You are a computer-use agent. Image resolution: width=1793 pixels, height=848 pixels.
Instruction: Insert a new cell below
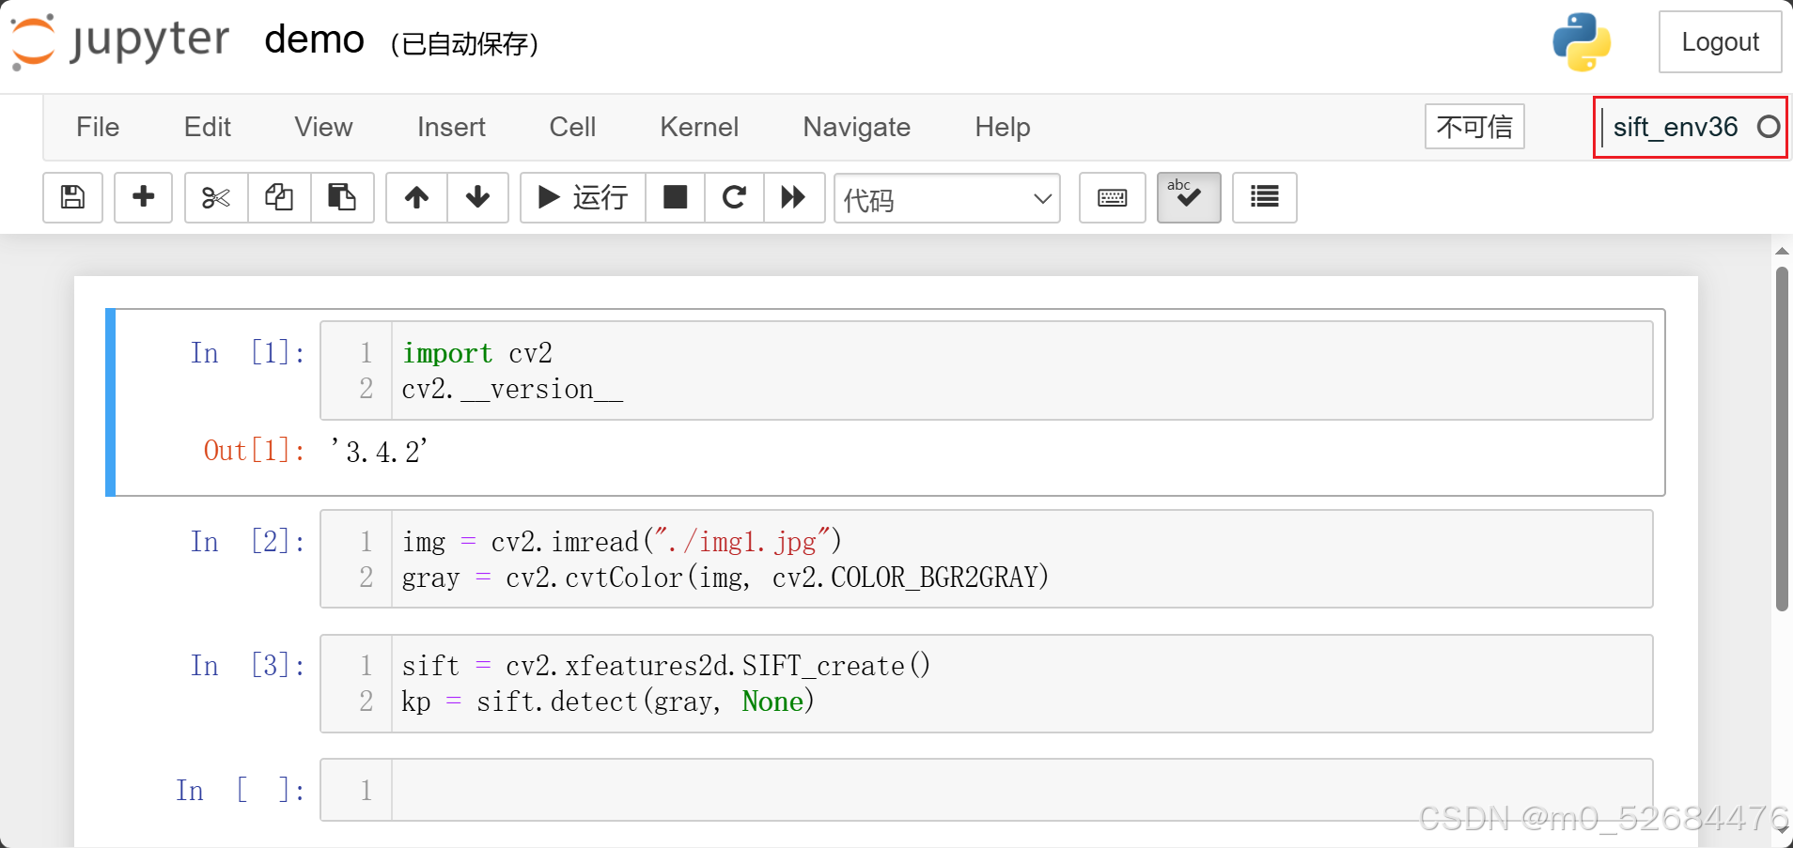142,198
